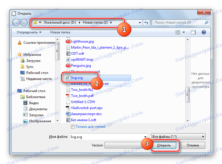This screenshot has height=164, width=222.
Task: Open the help question mark button
Action: 204,32
